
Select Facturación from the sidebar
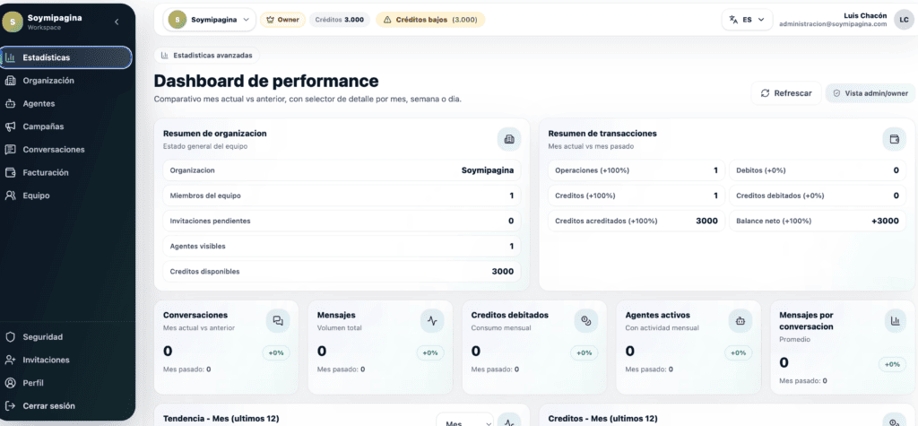pyautogui.click(x=46, y=172)
